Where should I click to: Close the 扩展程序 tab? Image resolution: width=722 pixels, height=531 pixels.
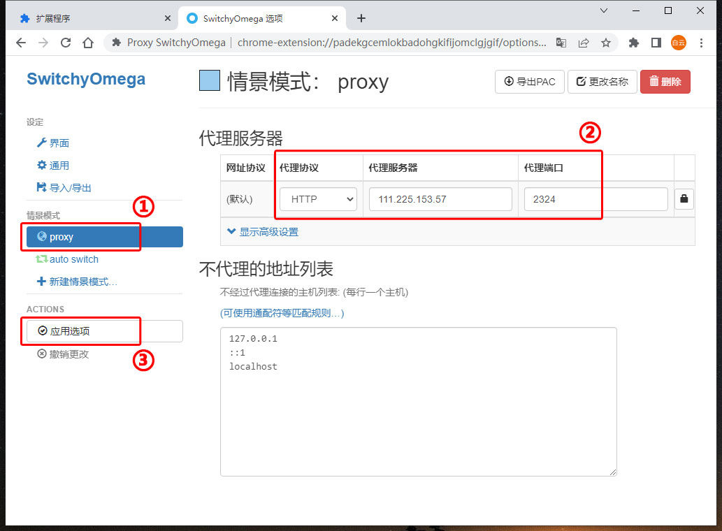[168, 18]
